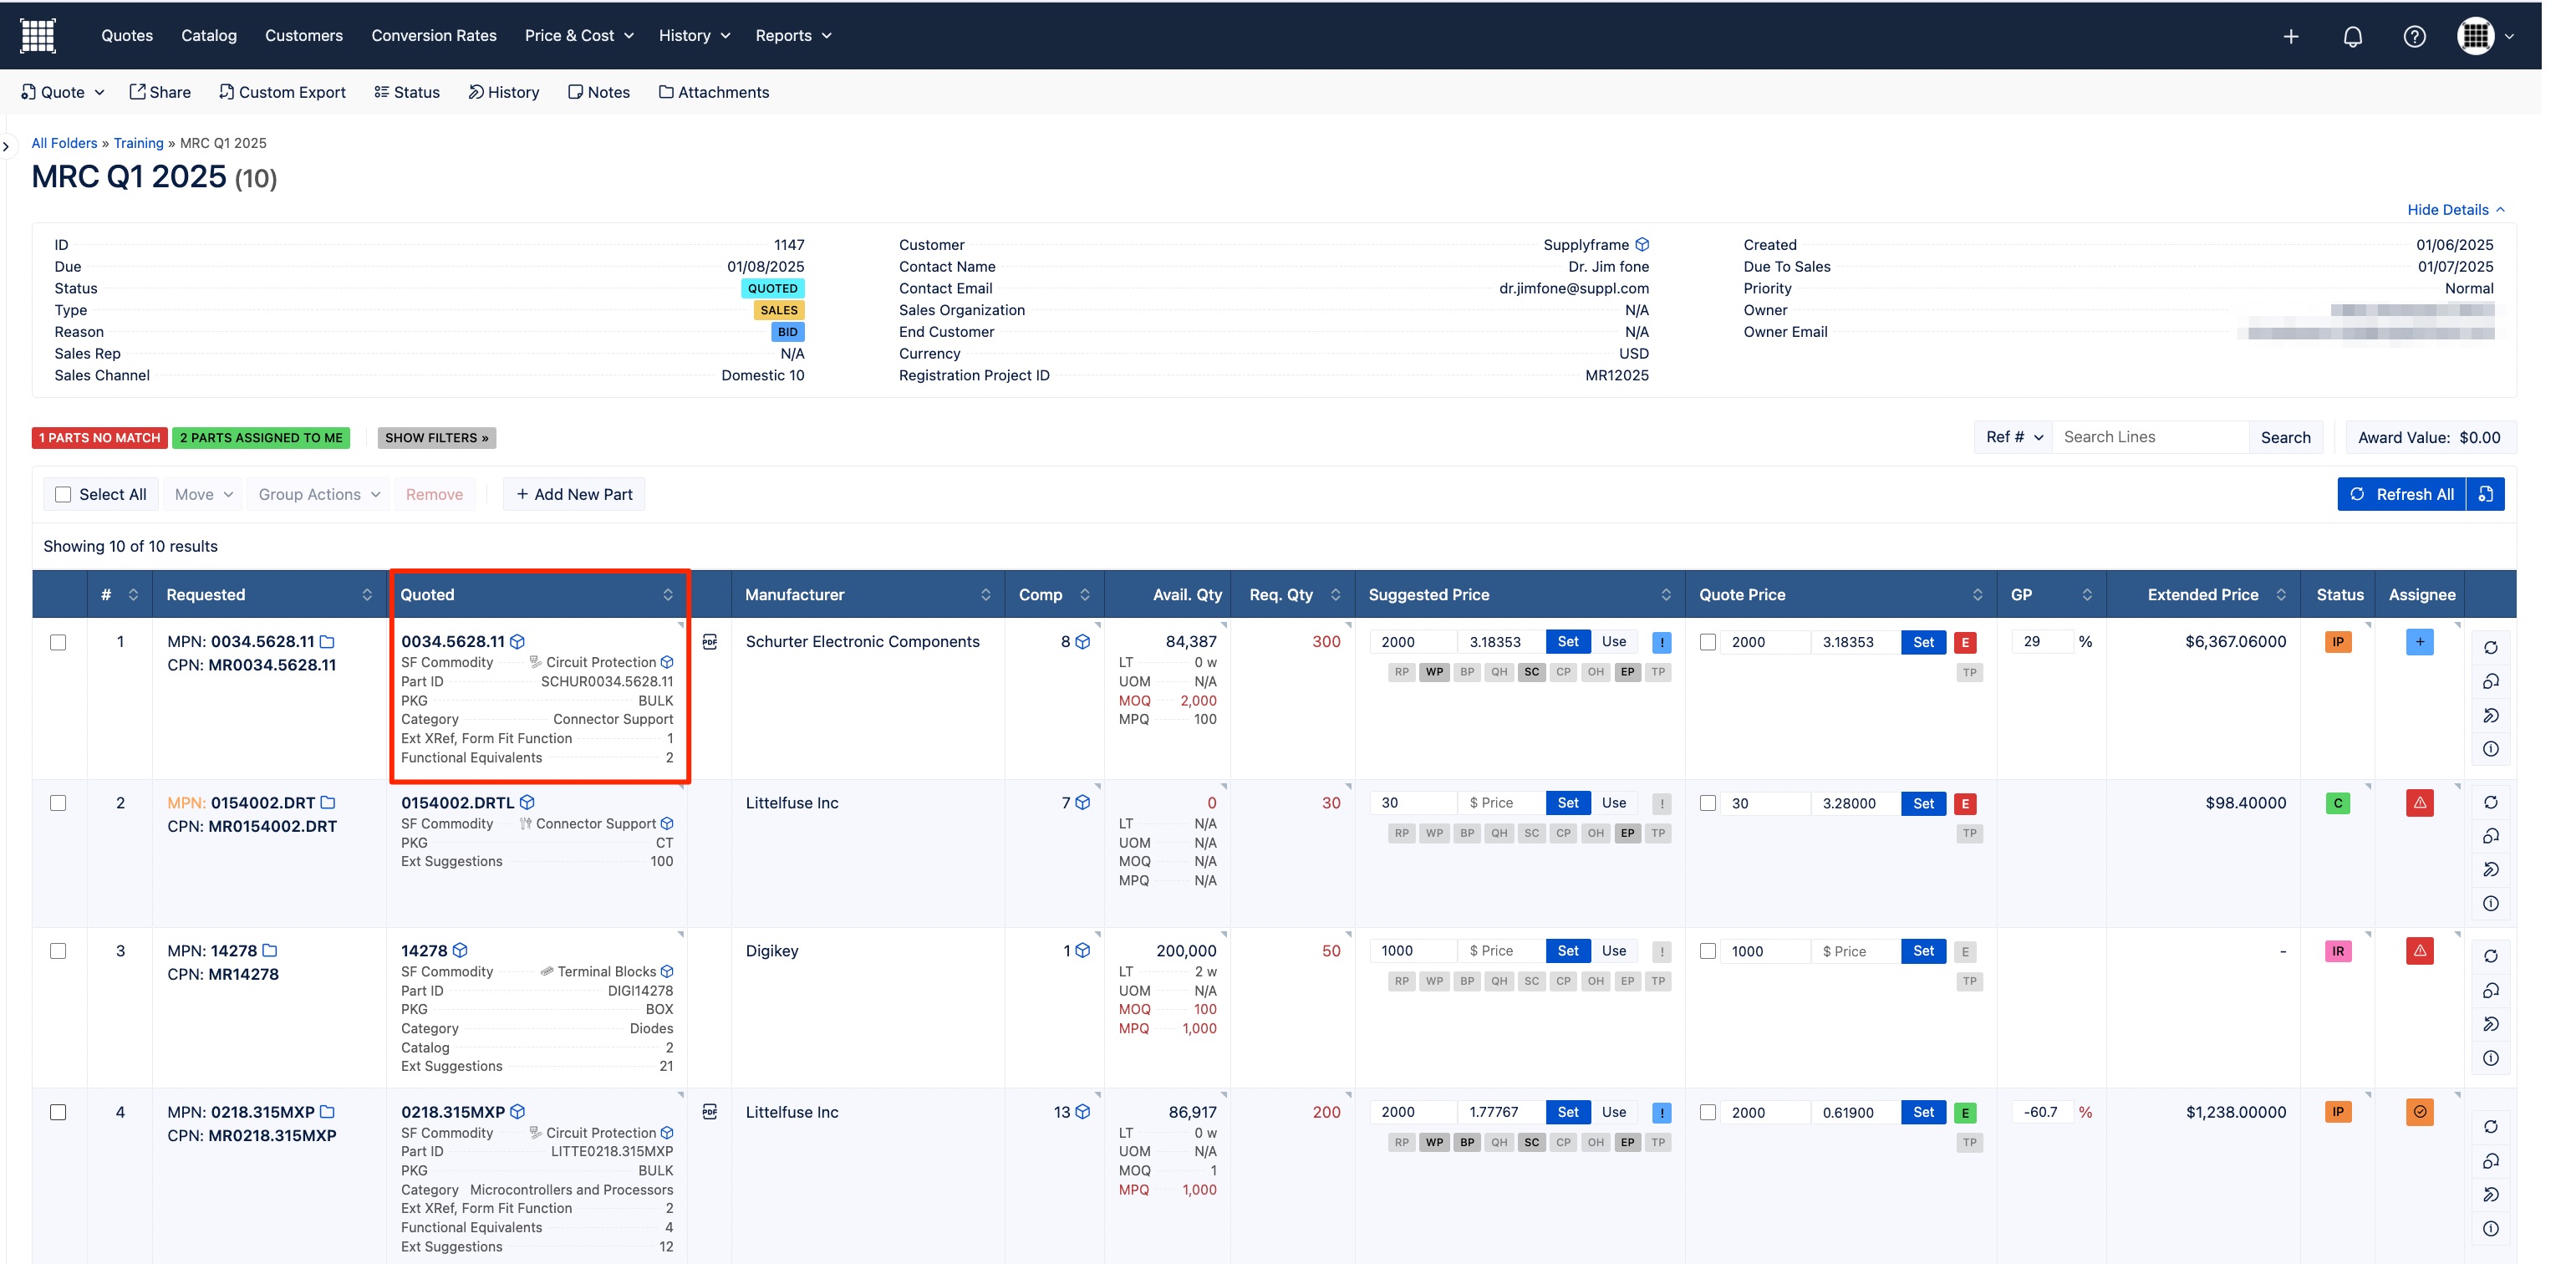Click the GP percent field on row 1
This screenshot has height=1264, width=2576.
coord(2043,642)
